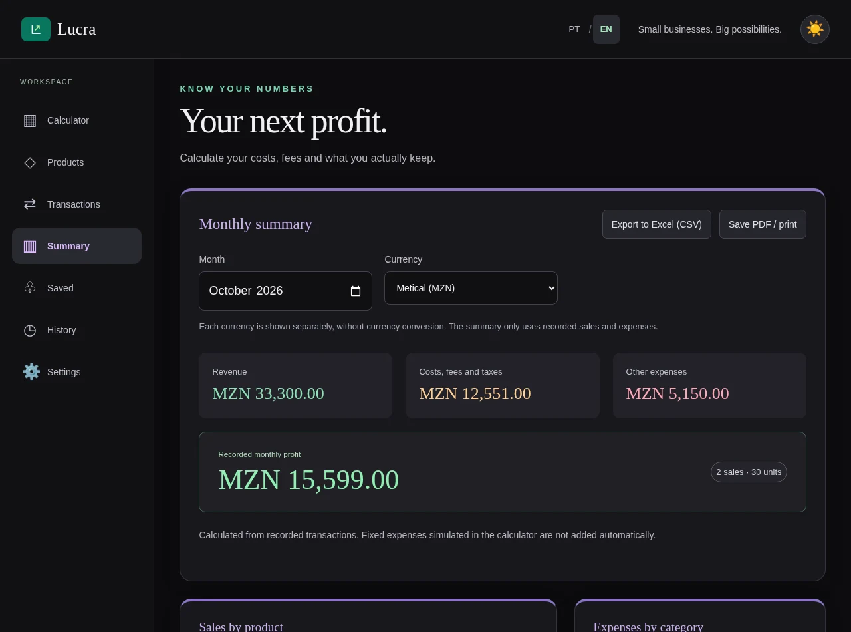The width and height of the screenshot is (851, 632).
Task: Click the History clock icon
Action: (30, 330)
